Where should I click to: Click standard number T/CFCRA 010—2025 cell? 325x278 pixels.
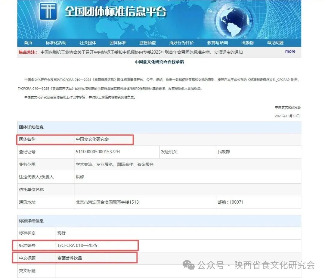coord(77,245)
